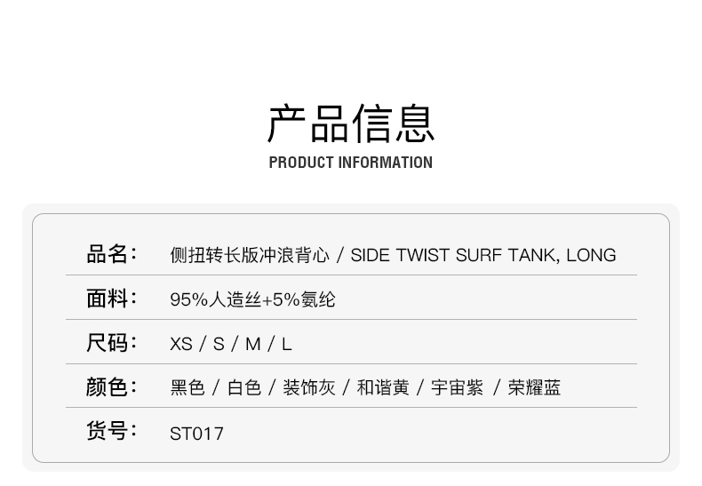Pick the 装饰灰 color option
The width and height of the screenshot is (702, 486).
(x=309, y=388)
